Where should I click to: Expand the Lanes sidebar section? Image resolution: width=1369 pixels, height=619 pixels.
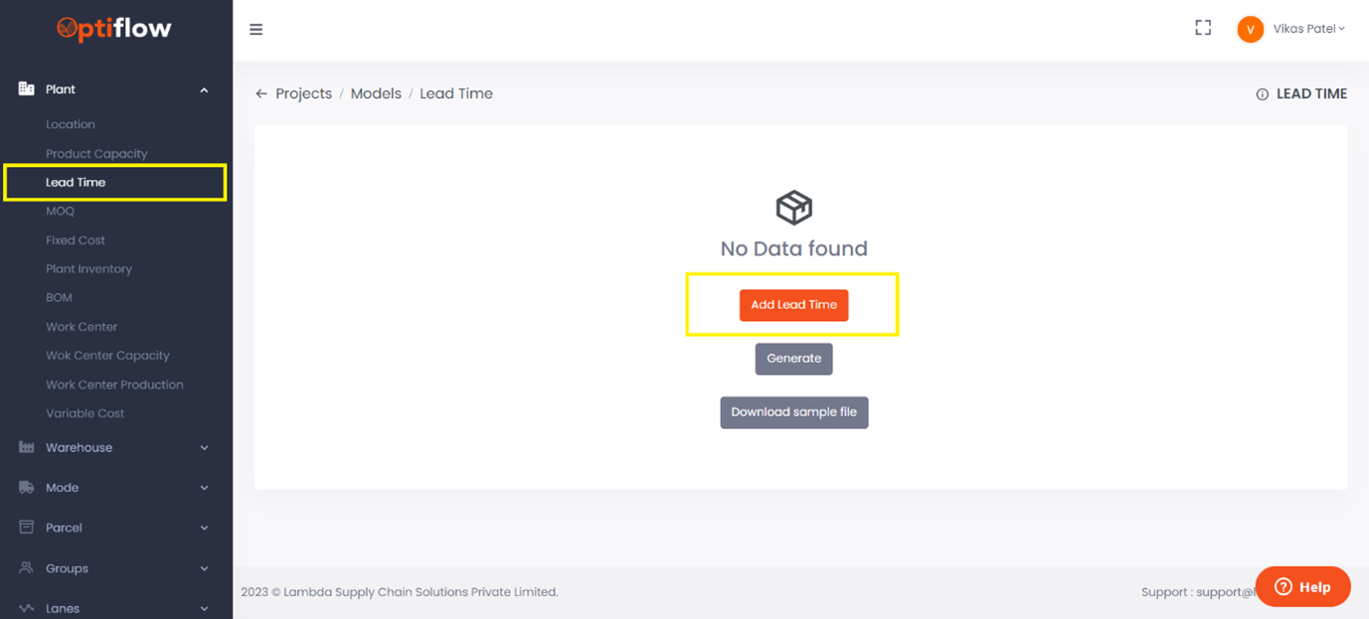[204, 608]
